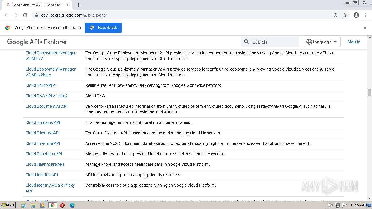This screenshot has width=372, height=209.
Task: Click the page vertical scrollbar thumb
Action: coord(370,92)
